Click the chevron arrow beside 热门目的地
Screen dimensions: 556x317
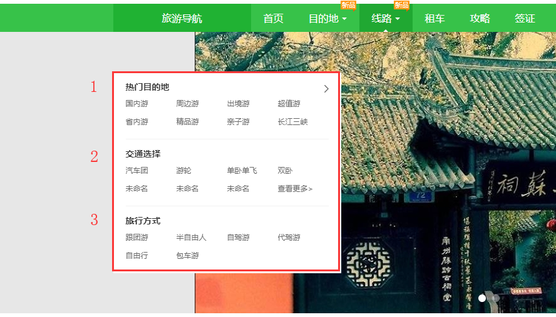tap(326, 89)
